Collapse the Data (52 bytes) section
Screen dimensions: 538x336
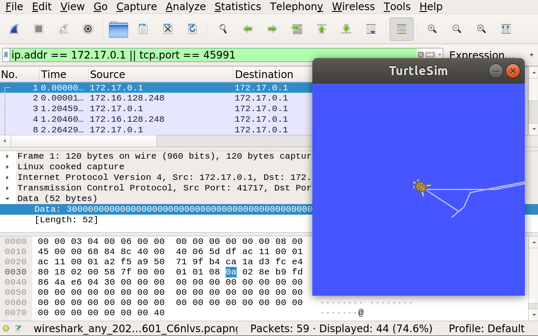(x=8, y=199)
